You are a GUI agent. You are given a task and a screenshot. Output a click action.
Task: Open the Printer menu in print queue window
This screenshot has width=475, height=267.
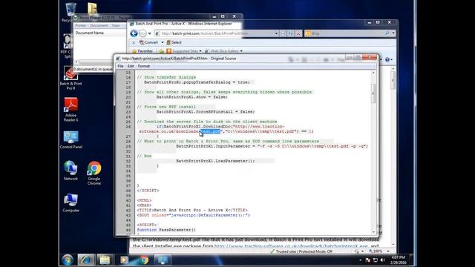81,25
